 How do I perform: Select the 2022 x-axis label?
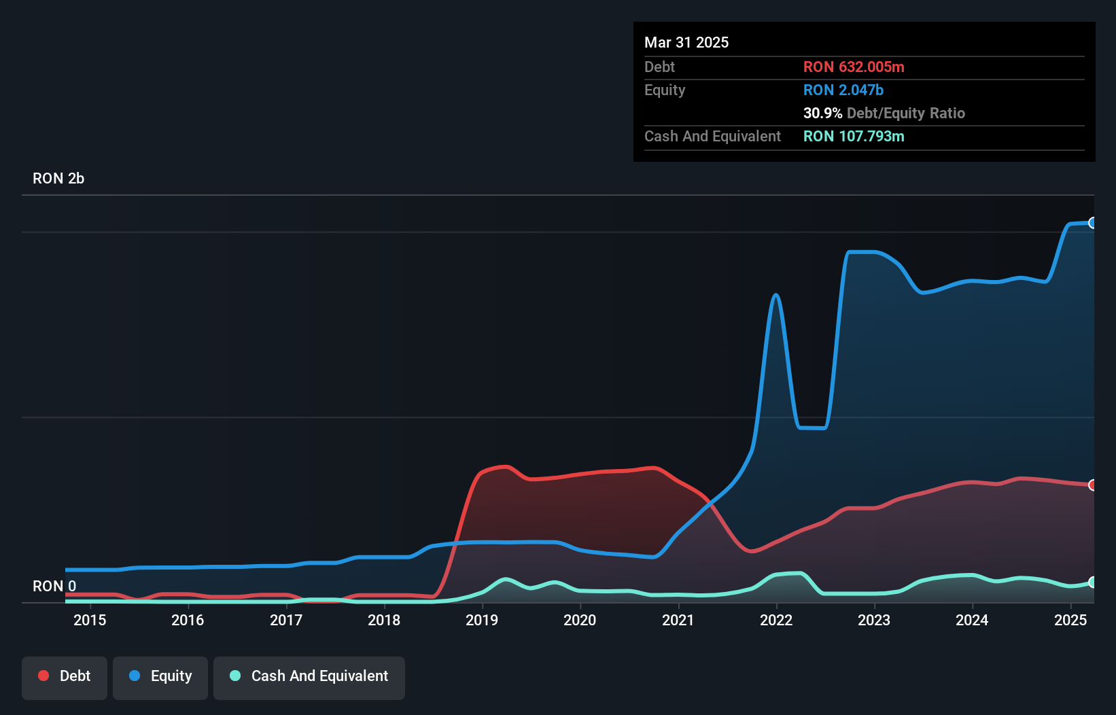(x=776, y=620)
